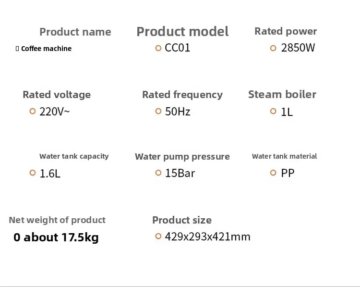Screen dimensions: 360x287
Task: Click the Product model heading
Action: (182, 32)
